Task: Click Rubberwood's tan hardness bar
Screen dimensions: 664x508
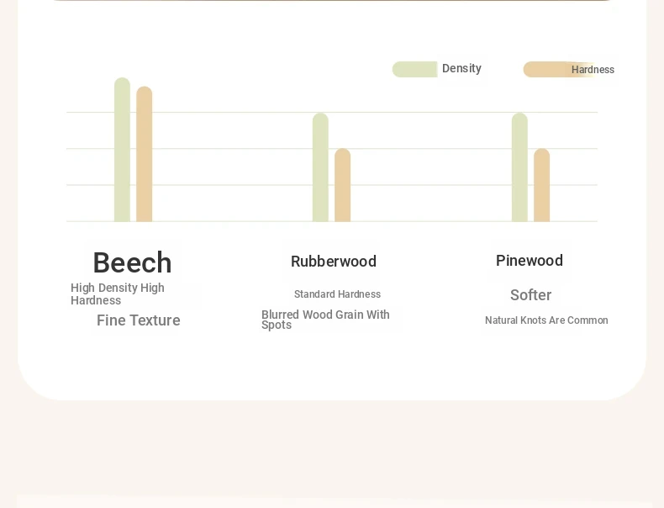Action: click(343, 185)
